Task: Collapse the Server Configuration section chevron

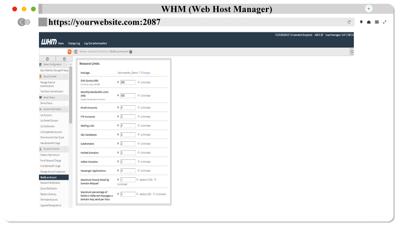Action: (66, 64)
